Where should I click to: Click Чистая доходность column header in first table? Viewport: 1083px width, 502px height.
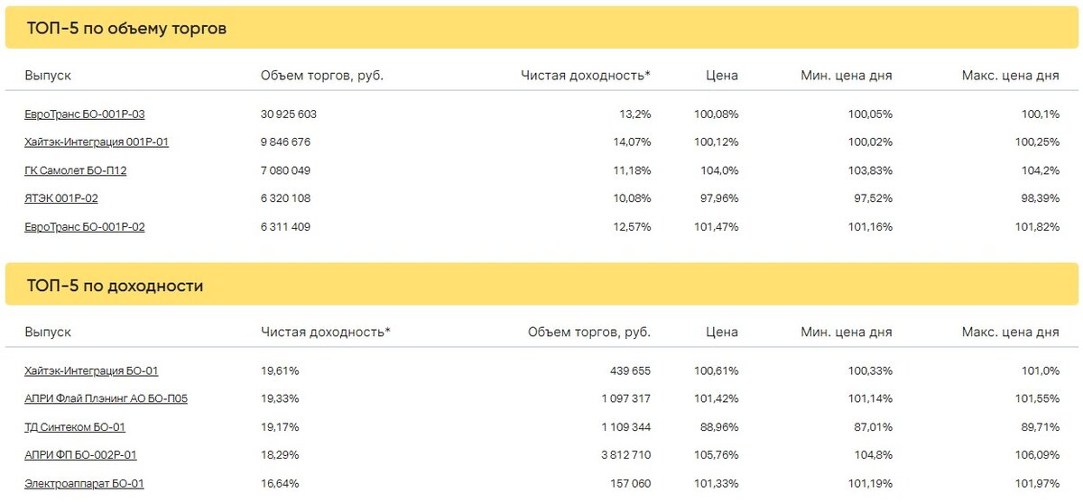point(586,76)
